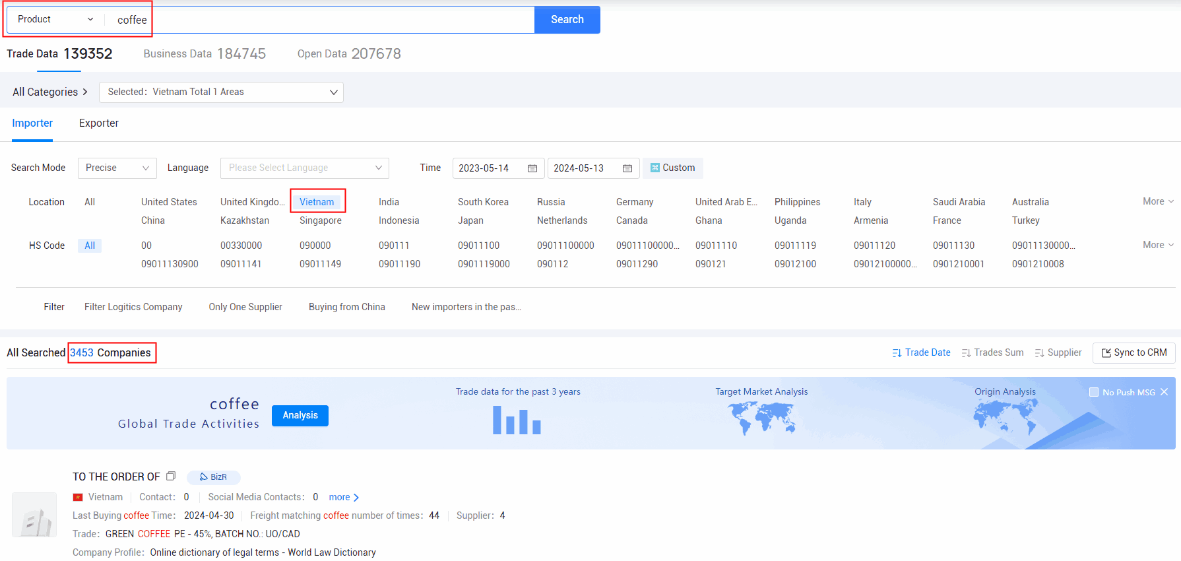
Task: Select location All
Action: pyautogui.click(x=90, y=202)
